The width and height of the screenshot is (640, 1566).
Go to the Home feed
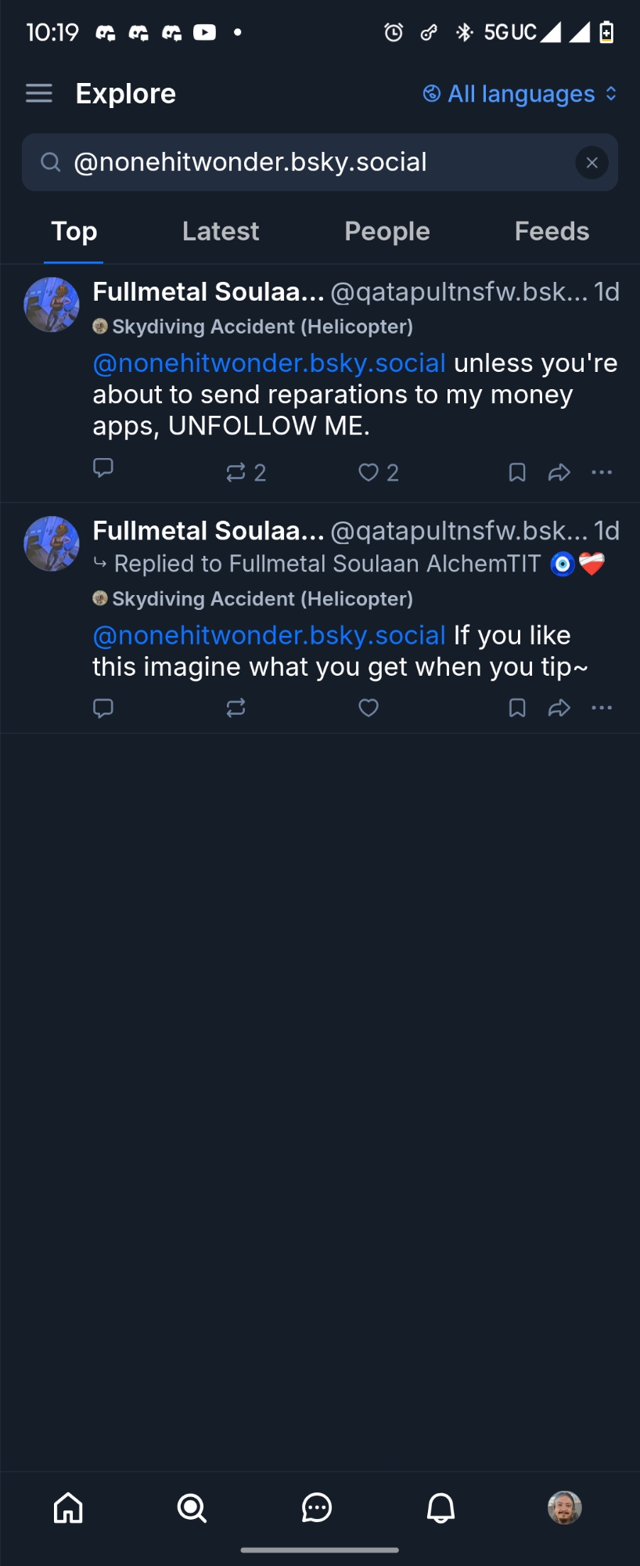68,1507
